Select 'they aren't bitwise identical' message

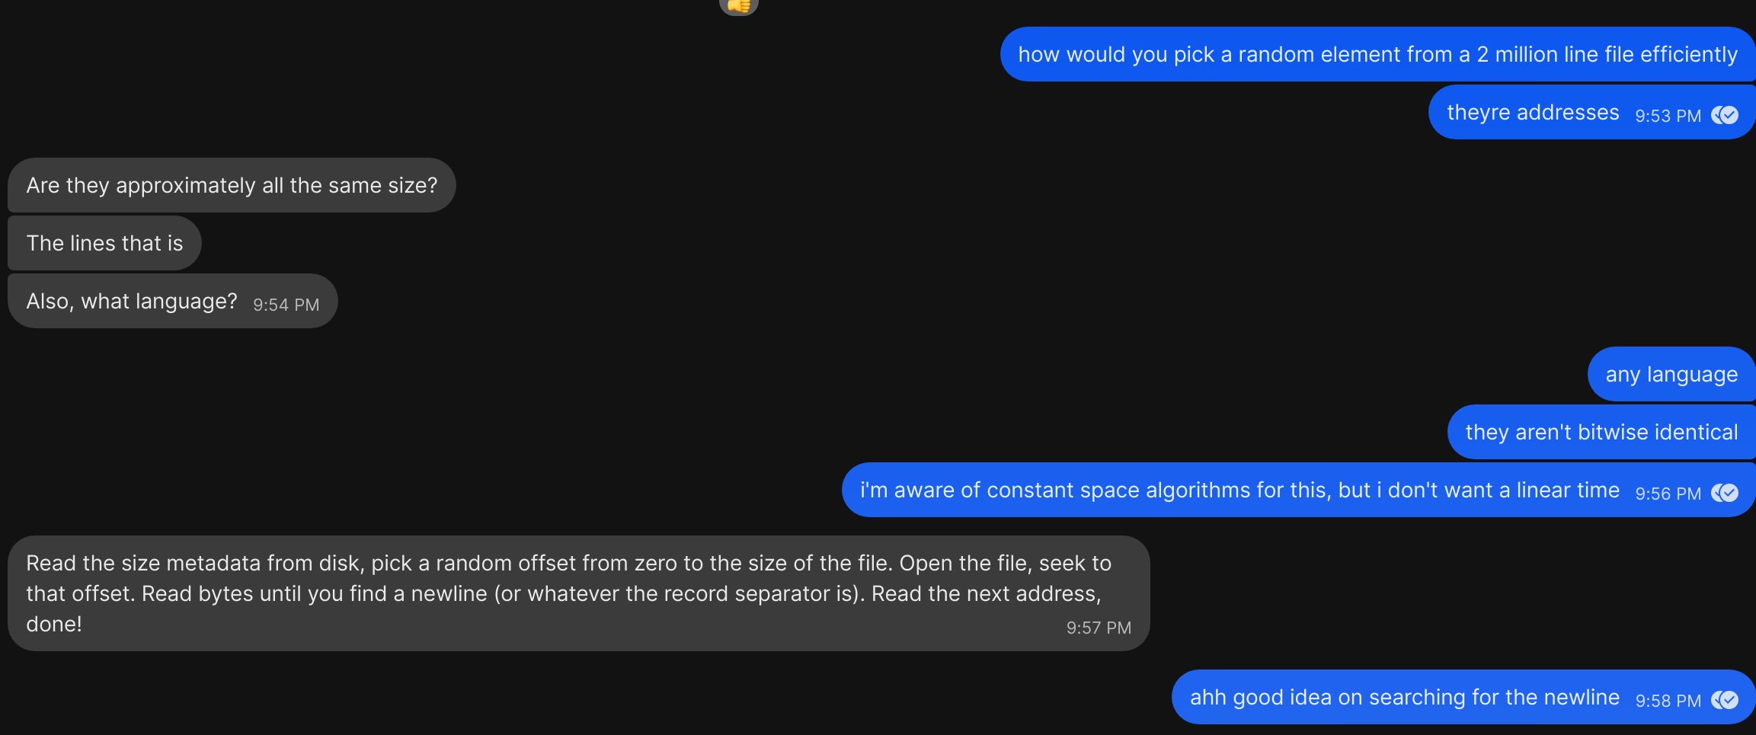pos(1601,433)
